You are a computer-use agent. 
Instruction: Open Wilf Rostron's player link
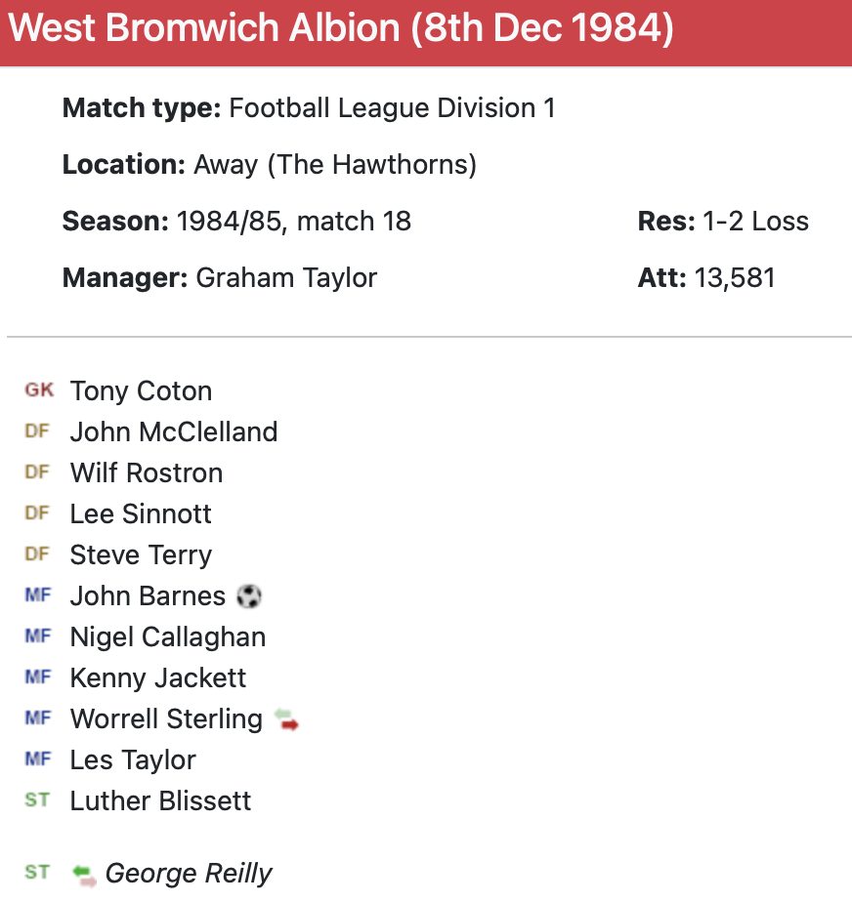(x=147, y=473)
